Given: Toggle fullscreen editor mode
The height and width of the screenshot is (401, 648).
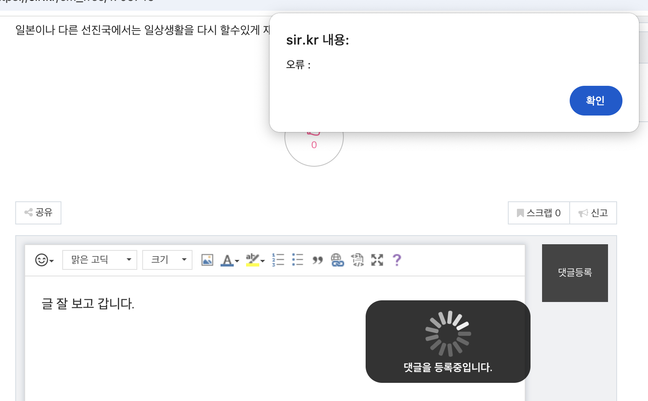Looking at the screenshot, I should (x=377, y=260).
